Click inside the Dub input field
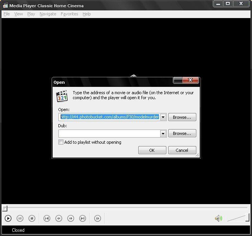The width and height of the screenshot is (252, 236). click(x=109, y=133)
